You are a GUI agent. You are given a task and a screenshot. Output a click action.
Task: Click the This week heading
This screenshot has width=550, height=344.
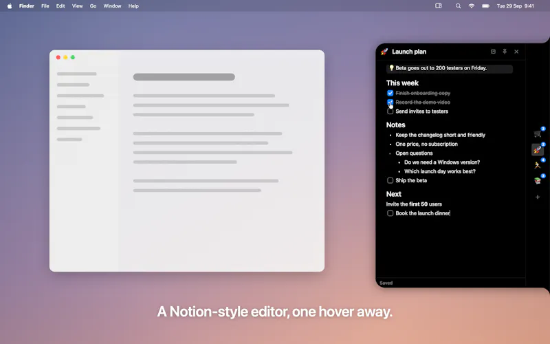[402, 83]
